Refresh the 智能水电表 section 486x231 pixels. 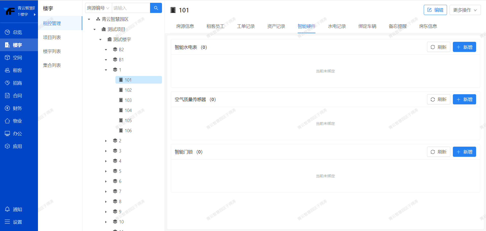438,47
